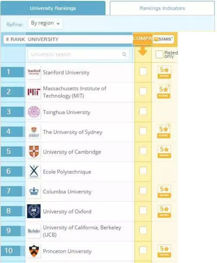The height and width of the screenshot is (263, 217).
Task: Click the Stanford University logo icon
Action: (x=34, y=72)
